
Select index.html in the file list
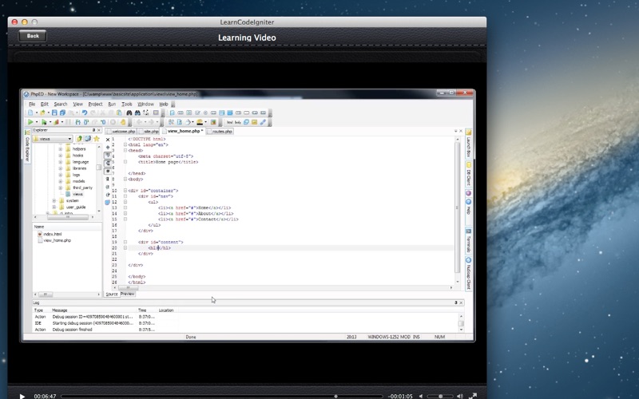click(52, 234)
